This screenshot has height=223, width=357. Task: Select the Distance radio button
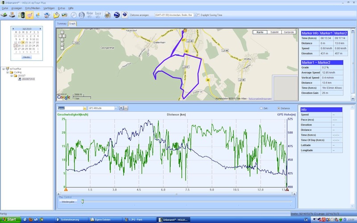[x=279, y=108]
